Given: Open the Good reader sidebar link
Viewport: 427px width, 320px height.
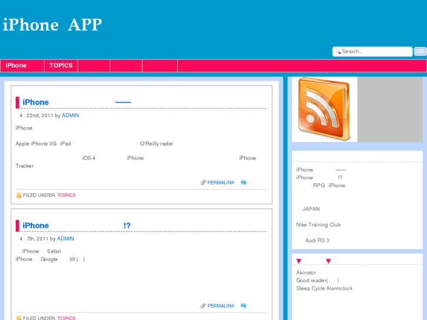Looking at the screenshot, I should (x=318, y=281).
